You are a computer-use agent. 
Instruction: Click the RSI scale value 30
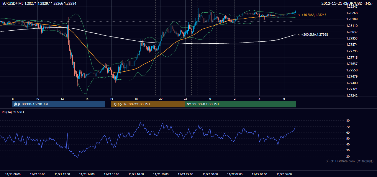pyautogui.click(x=348, y=150)
